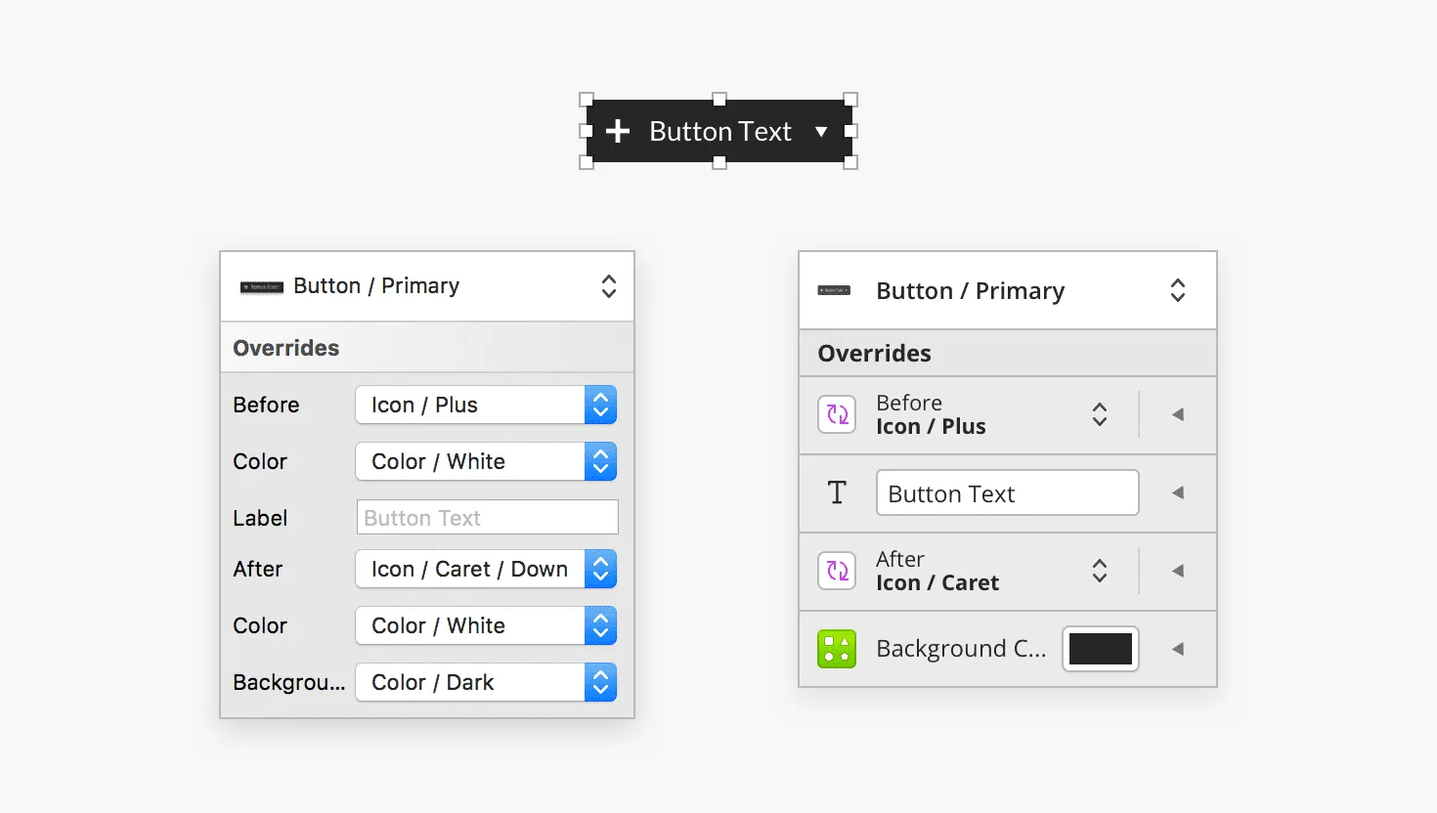This screenshot has height=813, width=1437.
Task: Click the dark Background Color swatch
Action: (x=1101, y=649)
